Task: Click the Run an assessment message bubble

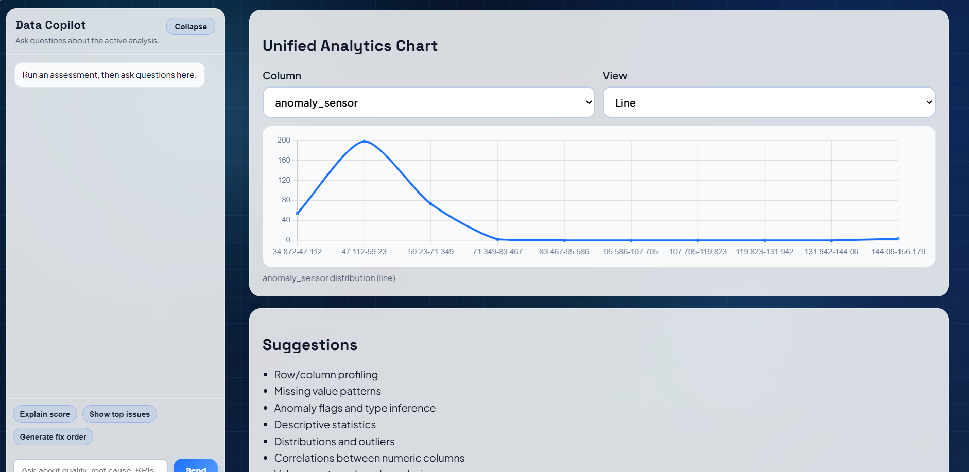Action: (x=109, y=75)
